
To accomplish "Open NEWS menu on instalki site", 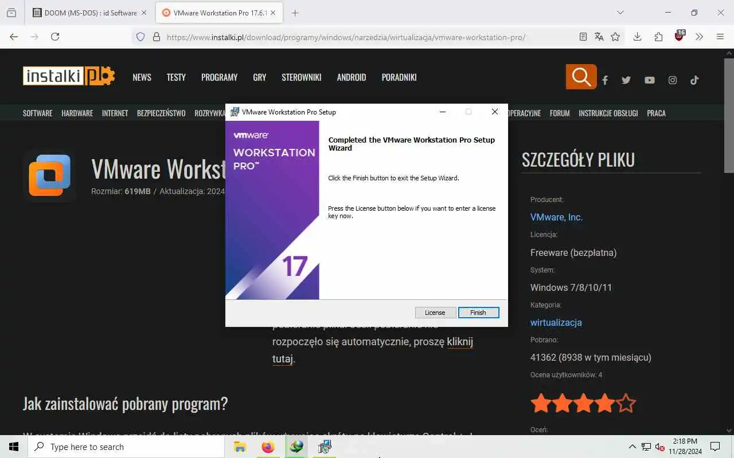I will tap(142, 77).
